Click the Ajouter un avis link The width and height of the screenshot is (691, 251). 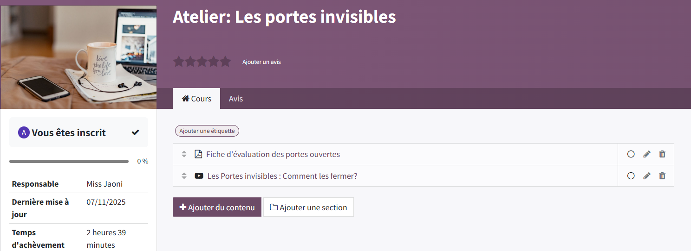coord(261,62)
